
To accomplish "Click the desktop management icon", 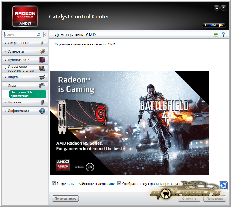I will (x=42, y=69).
